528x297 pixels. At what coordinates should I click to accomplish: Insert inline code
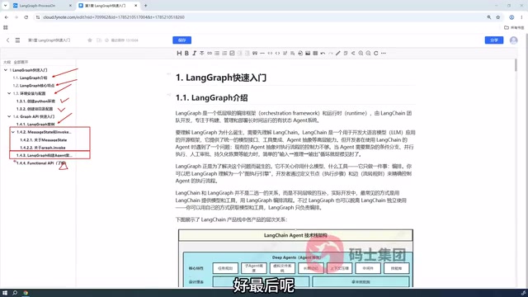click(270, 53)
